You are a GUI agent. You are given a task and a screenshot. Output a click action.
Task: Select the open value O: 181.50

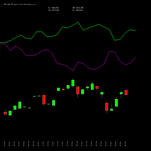pyautogui.click(x=53, y=10)
